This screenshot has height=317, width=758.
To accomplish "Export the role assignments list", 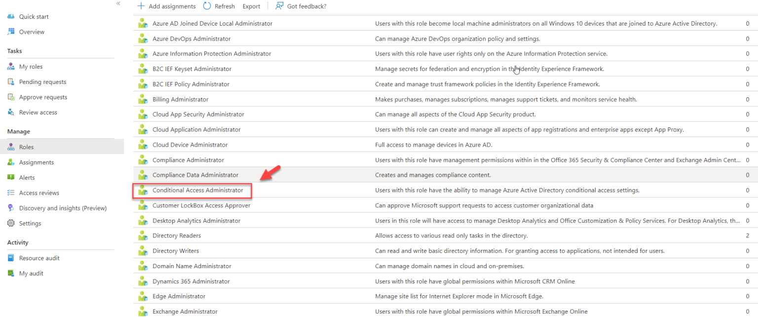I will pos(251,6).
